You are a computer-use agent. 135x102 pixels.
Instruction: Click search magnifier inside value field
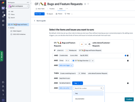pyautogui.click(x=101, y=88)
